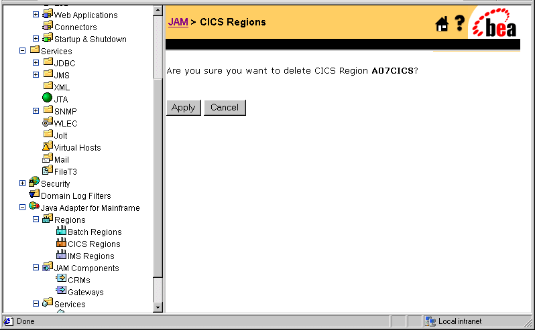535x330 pixels.
Task: Select IMS Regions in the tree
Action: (x=91, y=256)
